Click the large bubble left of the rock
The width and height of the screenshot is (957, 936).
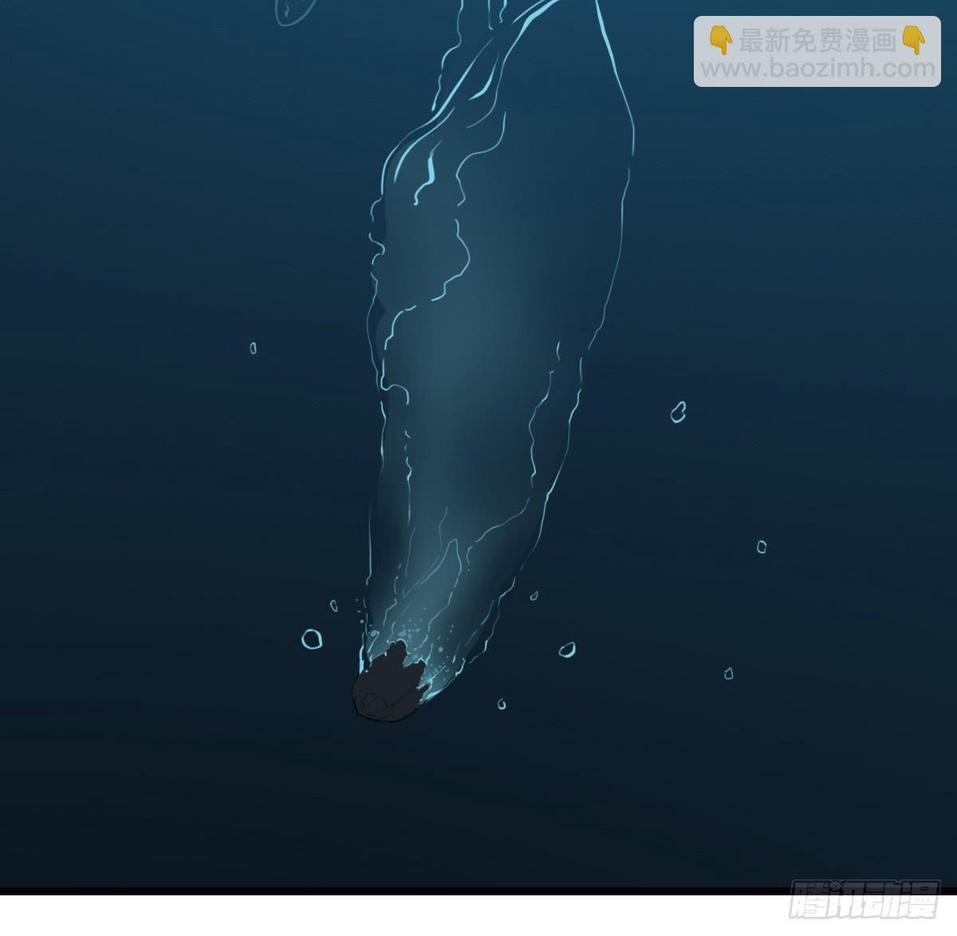pyautogui.click(x=312, y=638)
